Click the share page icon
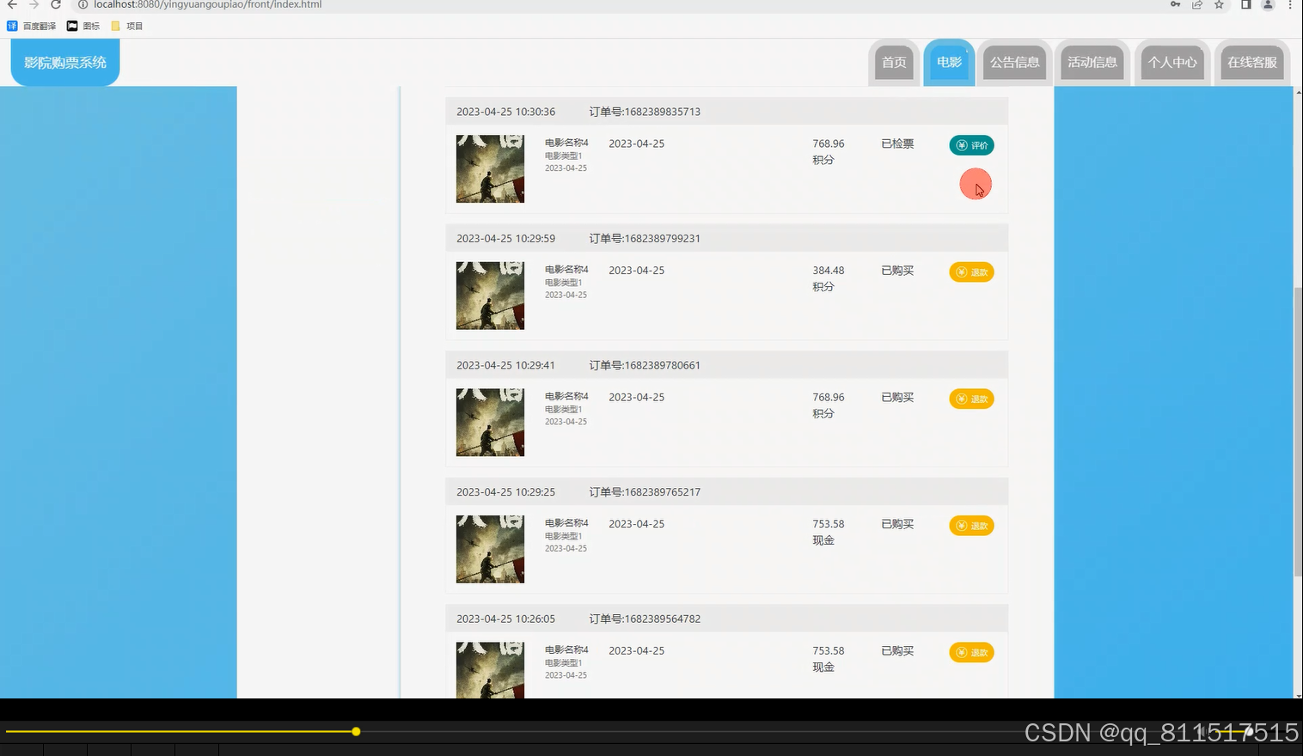Image resolution: width=1303 pixels, height=756 pixels. [x=1196, y=4]
